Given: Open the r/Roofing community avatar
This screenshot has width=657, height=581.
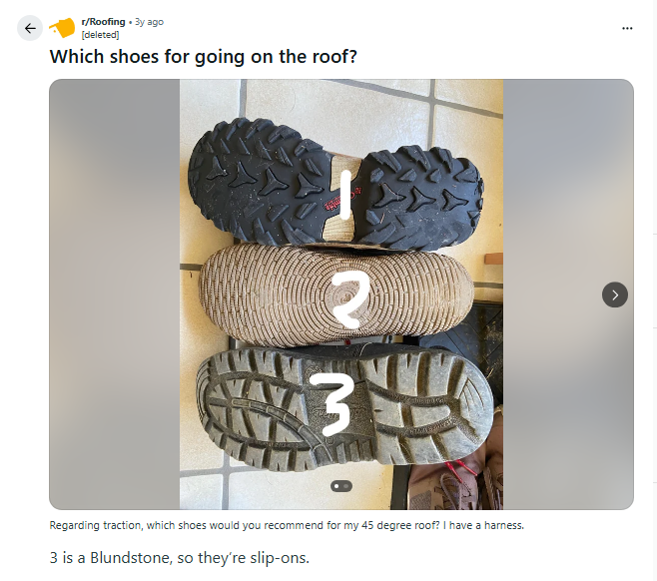Looking at the screenshot, I should (x=62, y=28).
